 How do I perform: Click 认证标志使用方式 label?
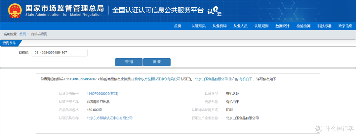[x=205, y=110]
